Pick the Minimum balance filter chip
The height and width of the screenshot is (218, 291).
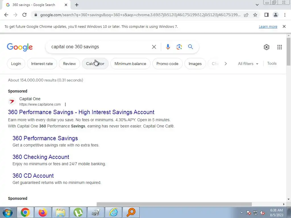tap(130, 64)
